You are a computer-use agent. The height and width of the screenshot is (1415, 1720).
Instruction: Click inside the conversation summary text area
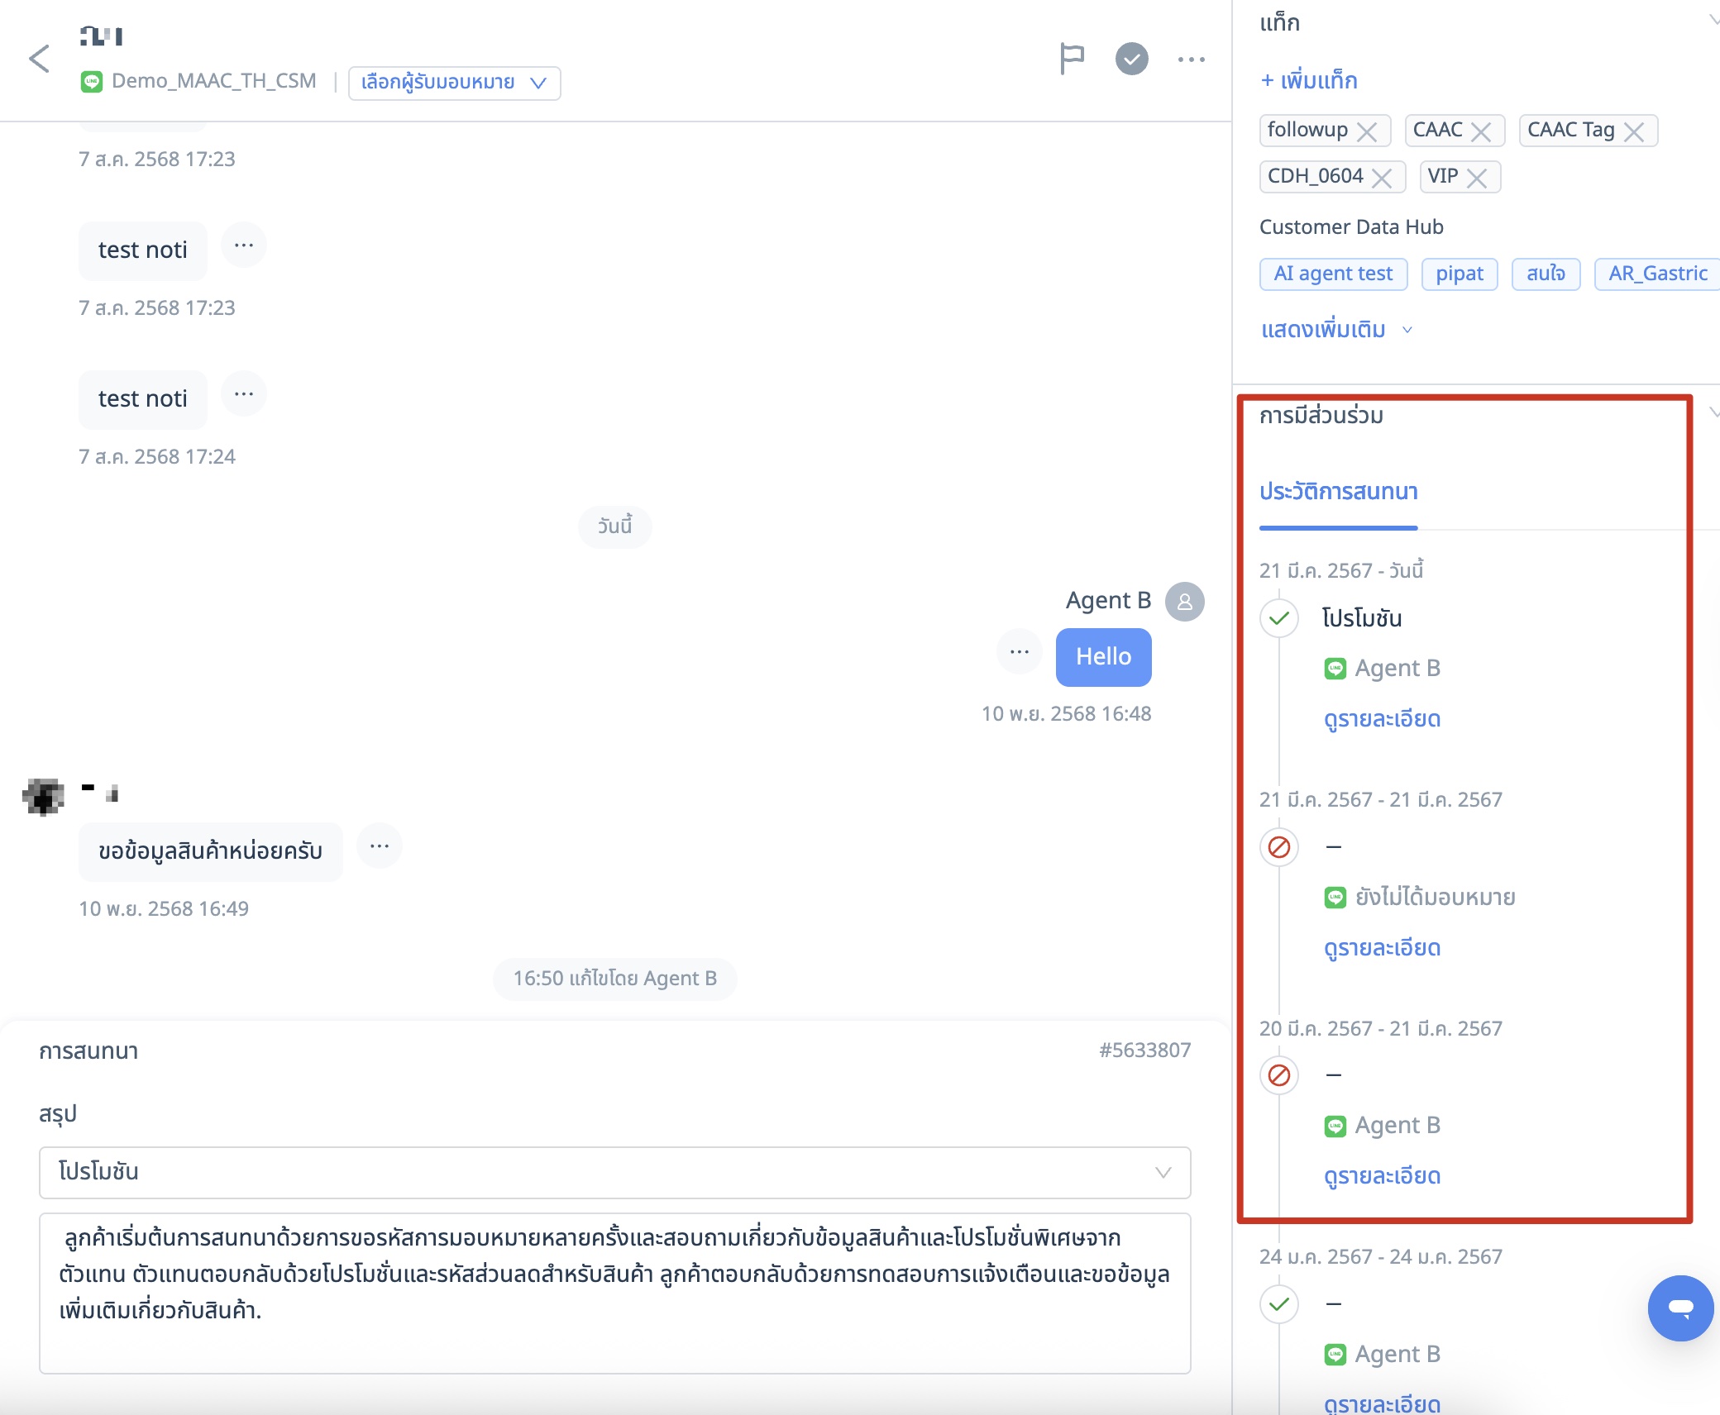[x=614, y=1293]
